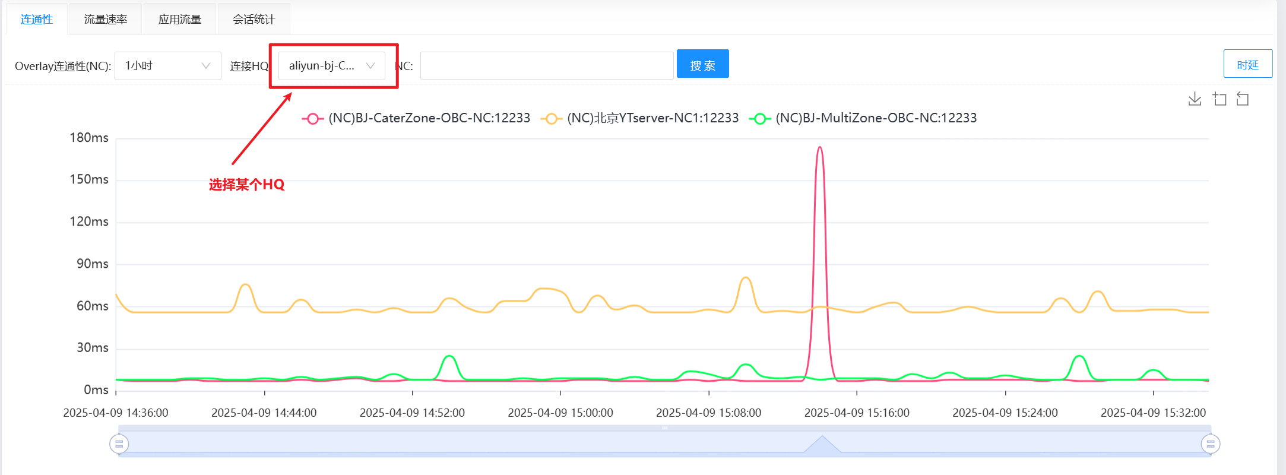The image size is (1286, 475).
Task: Open the 应用流量 tab
Action: (180, 20)
